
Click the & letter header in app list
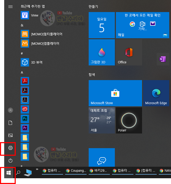(x=22, y=25)
